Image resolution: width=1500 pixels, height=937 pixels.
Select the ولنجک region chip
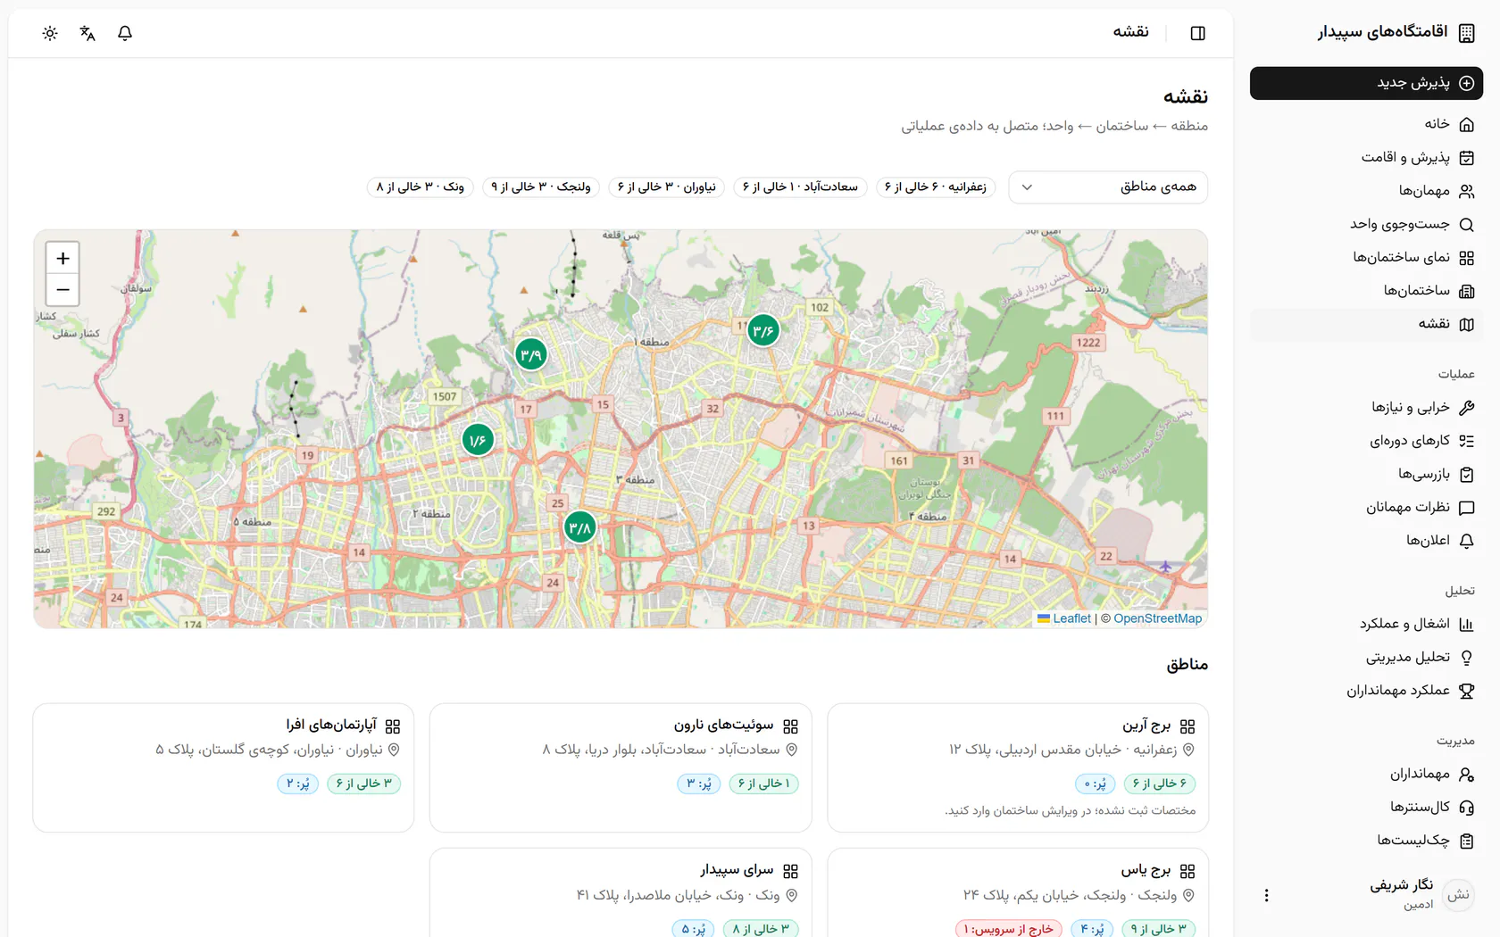coord(541,187)
